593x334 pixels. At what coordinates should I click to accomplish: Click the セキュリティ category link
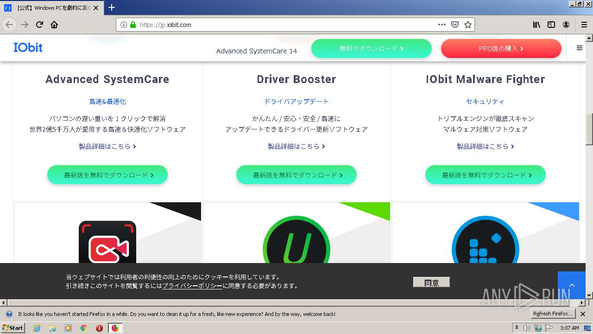[486, 101]
